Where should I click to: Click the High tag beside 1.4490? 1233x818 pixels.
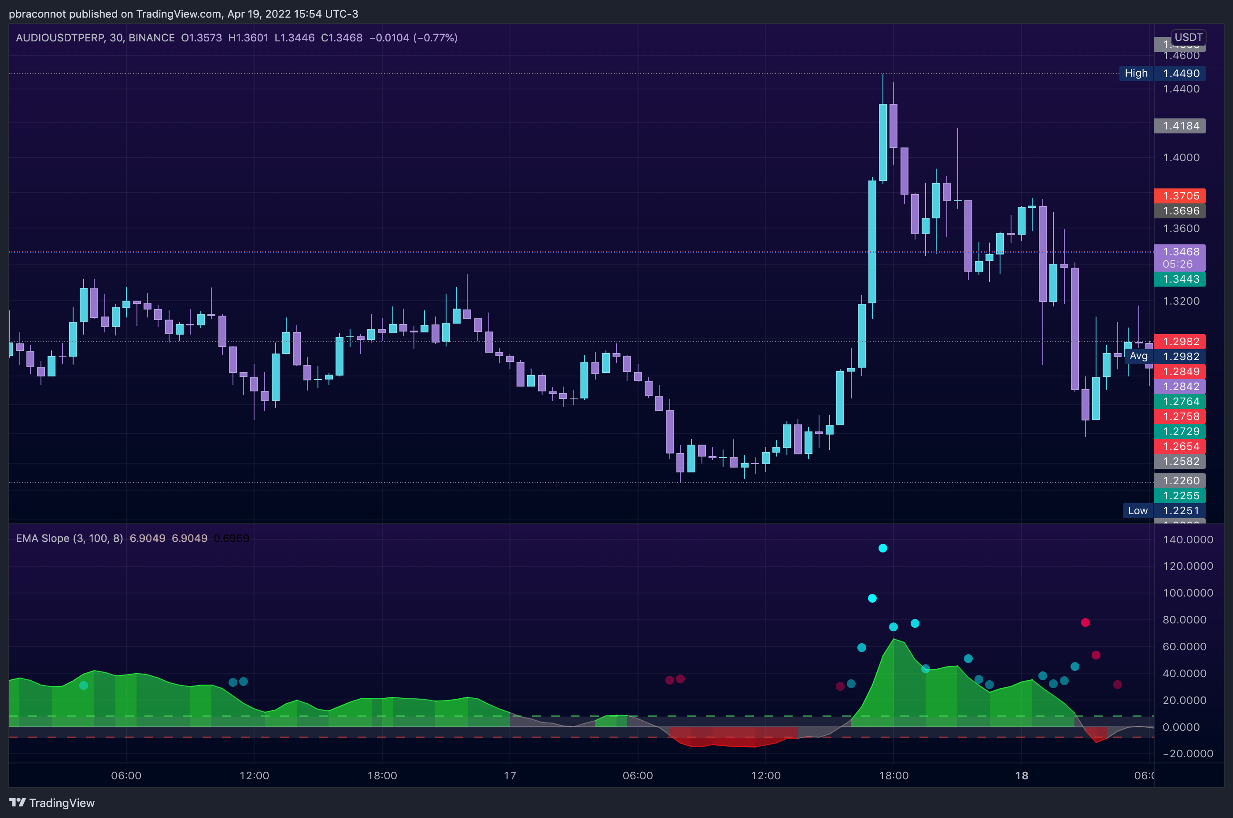pyautogui.click(x=1136, y=73)
